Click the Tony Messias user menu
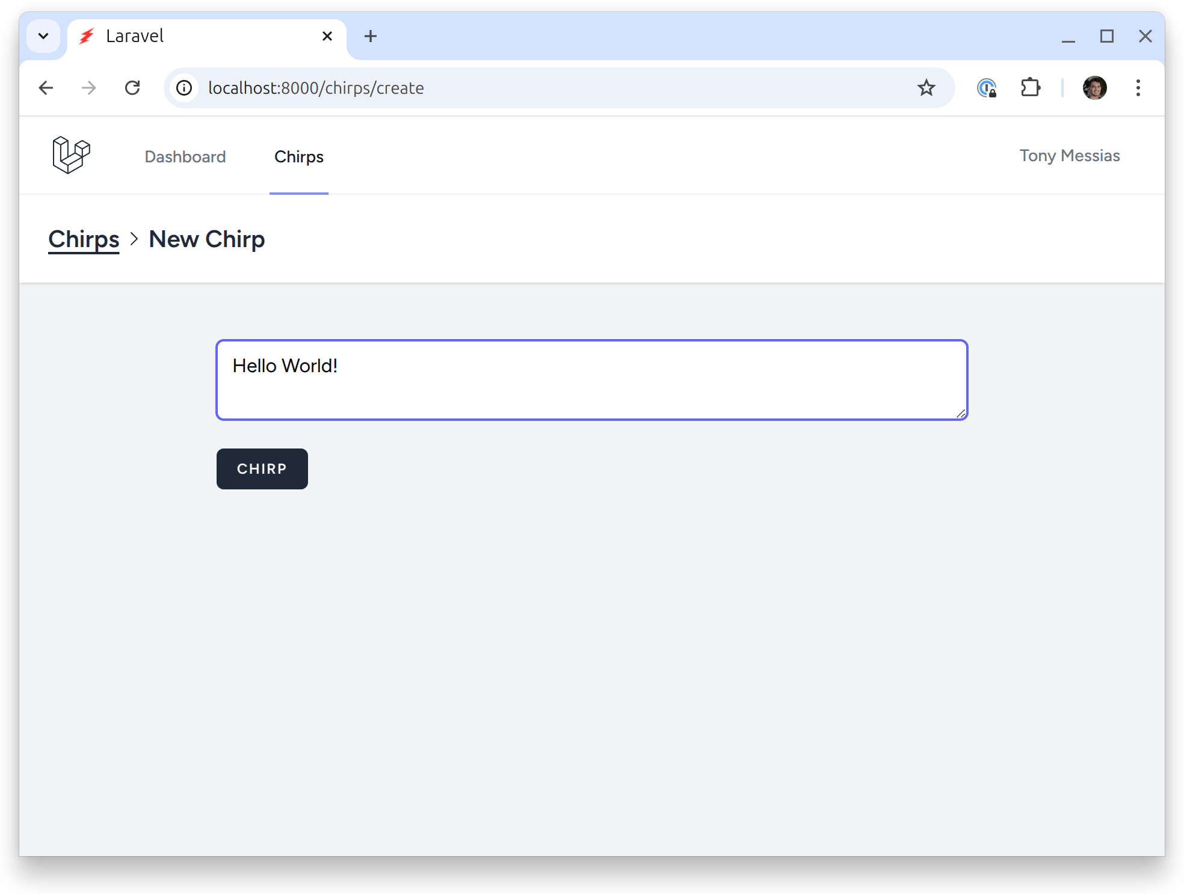This screenshot has height=894, width=1184. pyautogui.click(x=1069, y=156)
